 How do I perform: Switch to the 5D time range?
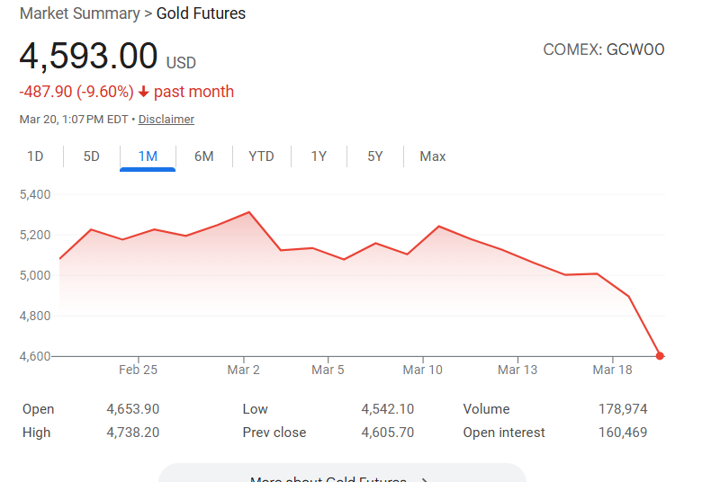pos(92,156)
